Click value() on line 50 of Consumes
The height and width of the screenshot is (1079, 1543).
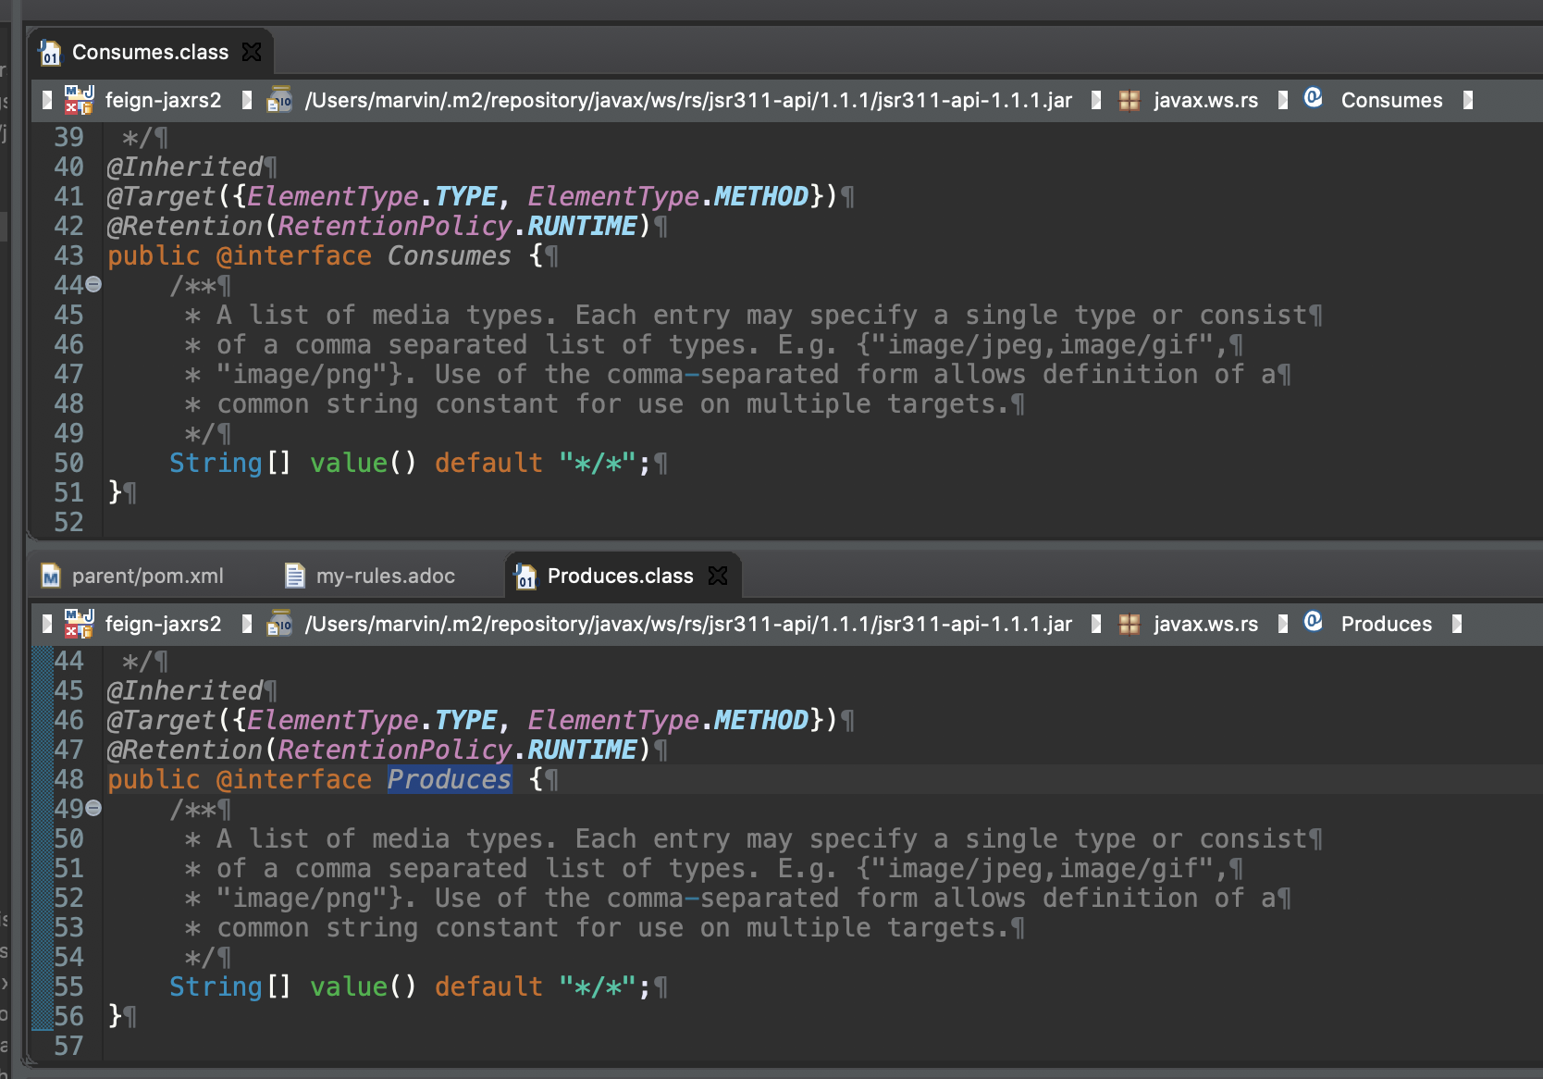pos(364,463)
